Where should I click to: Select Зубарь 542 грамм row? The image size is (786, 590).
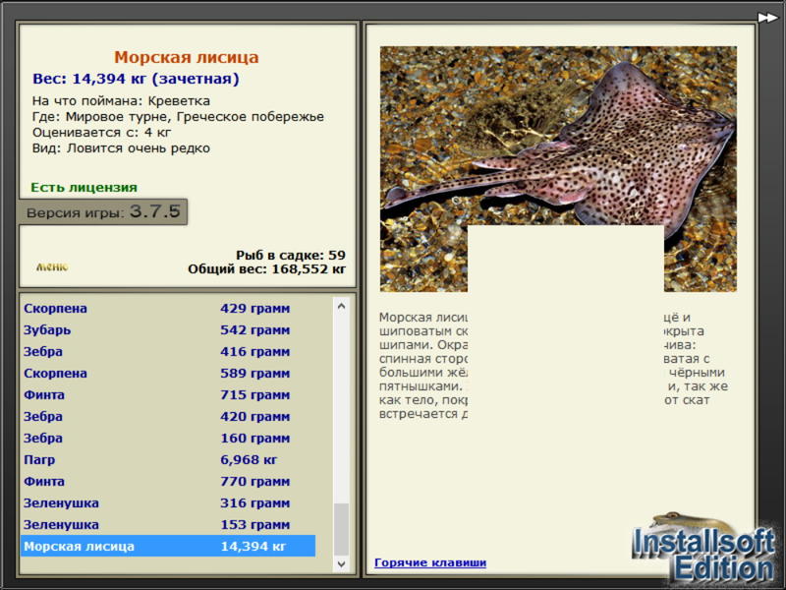point(168,329)
